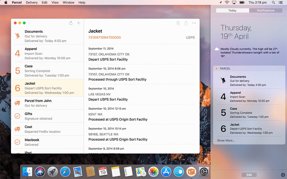Open Maps app in the dock
Screen dimensions: 287x179
(x=141, y=172)
